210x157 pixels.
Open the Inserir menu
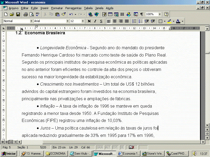coord(44,8)
